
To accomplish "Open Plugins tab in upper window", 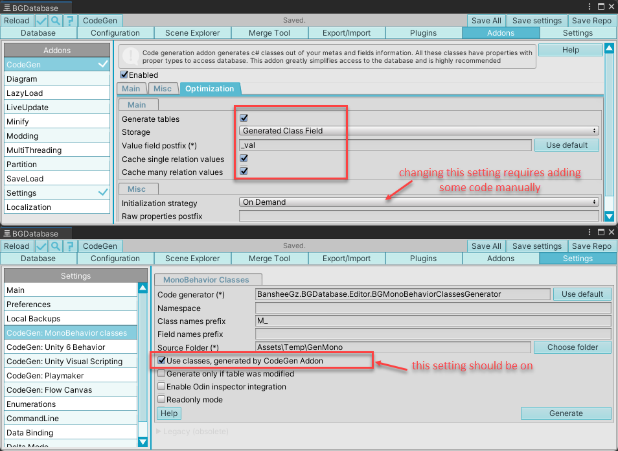I will (x=423, y=33).
